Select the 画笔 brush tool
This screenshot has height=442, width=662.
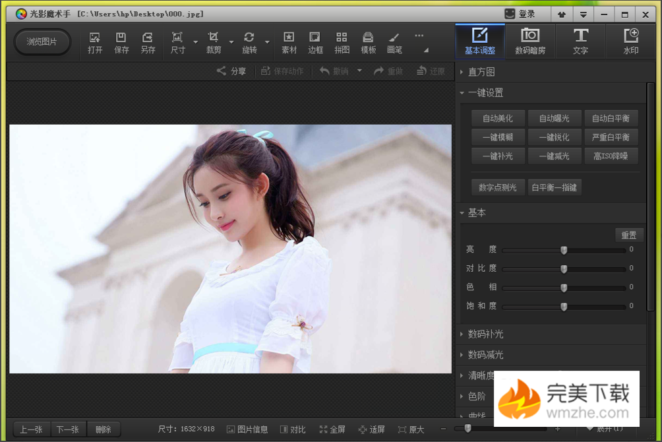click(394, 42)
